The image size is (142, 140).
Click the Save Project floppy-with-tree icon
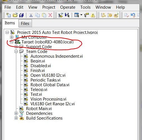[x=67, y=15]
